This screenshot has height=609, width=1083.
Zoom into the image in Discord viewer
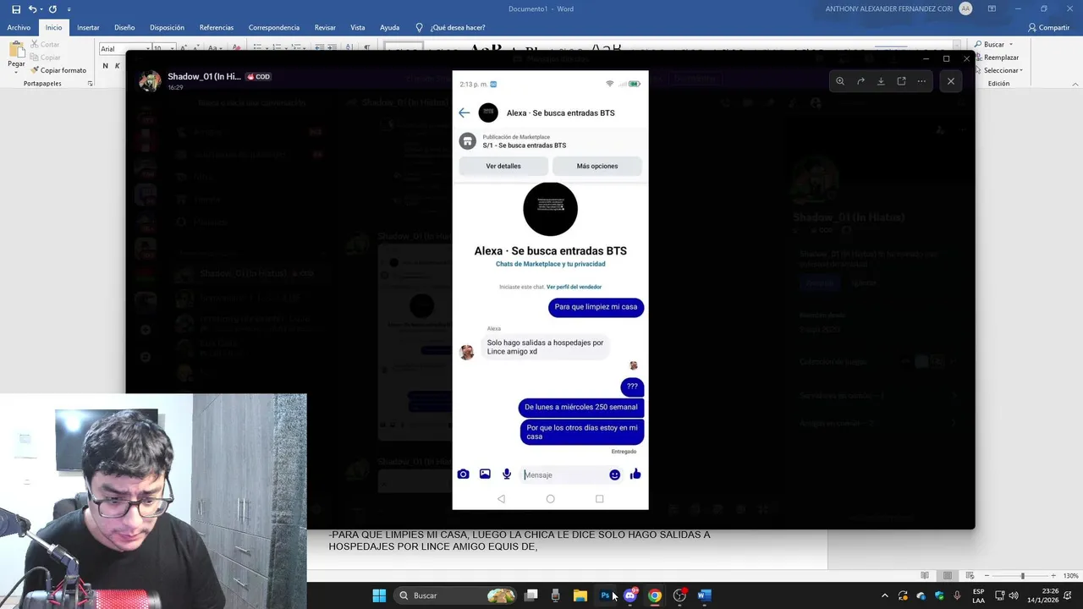click(x=840, y=81)
